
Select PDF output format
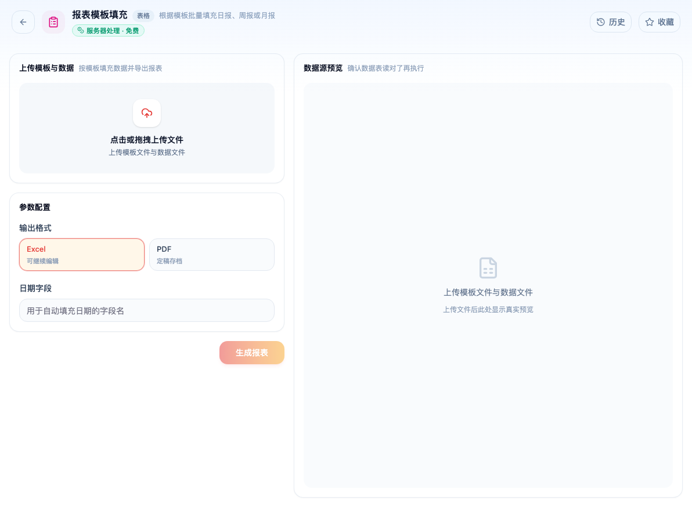pos(212,255)
